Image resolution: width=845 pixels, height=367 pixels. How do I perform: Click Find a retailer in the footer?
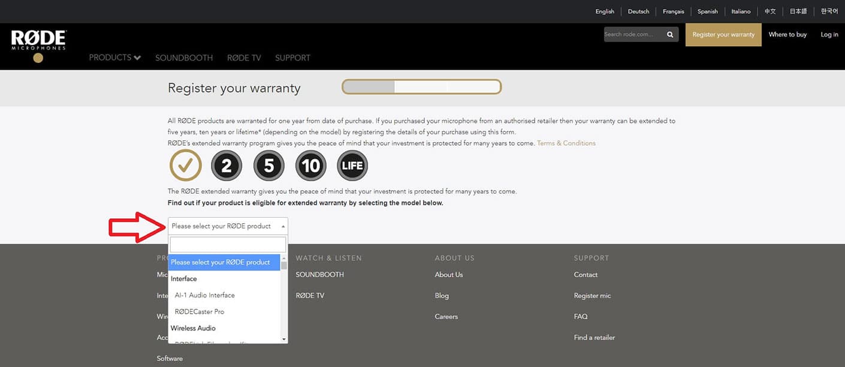pyautogui.click(x=594, y=338)
